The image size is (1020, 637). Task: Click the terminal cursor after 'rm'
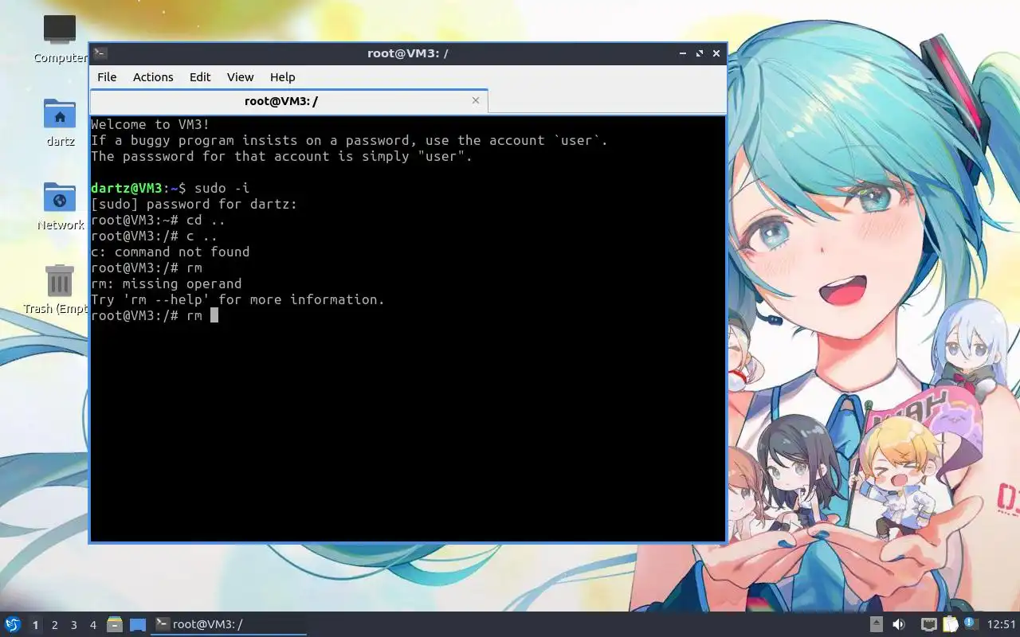[x=214, y=315]
